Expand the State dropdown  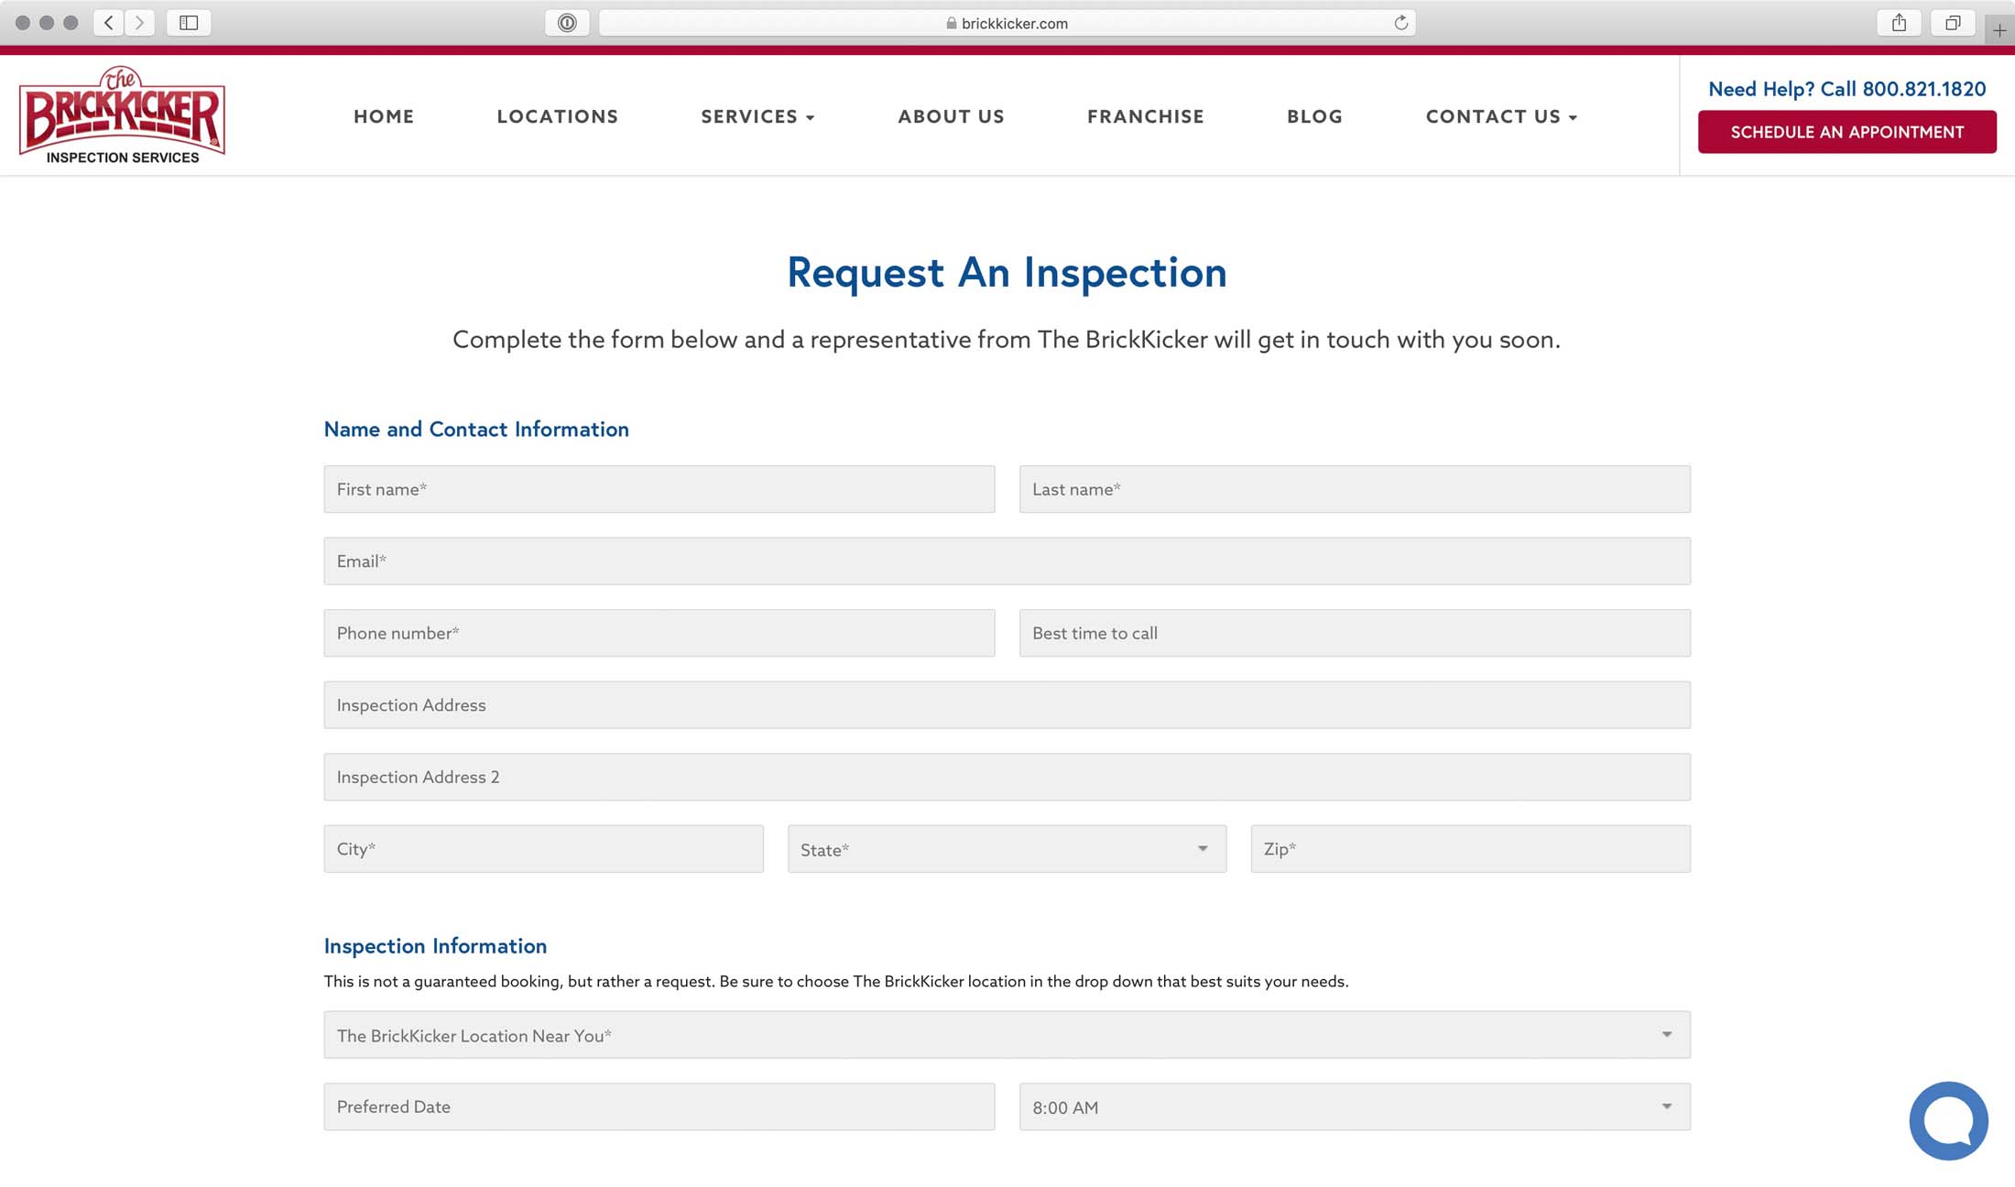pos(1007,849)
